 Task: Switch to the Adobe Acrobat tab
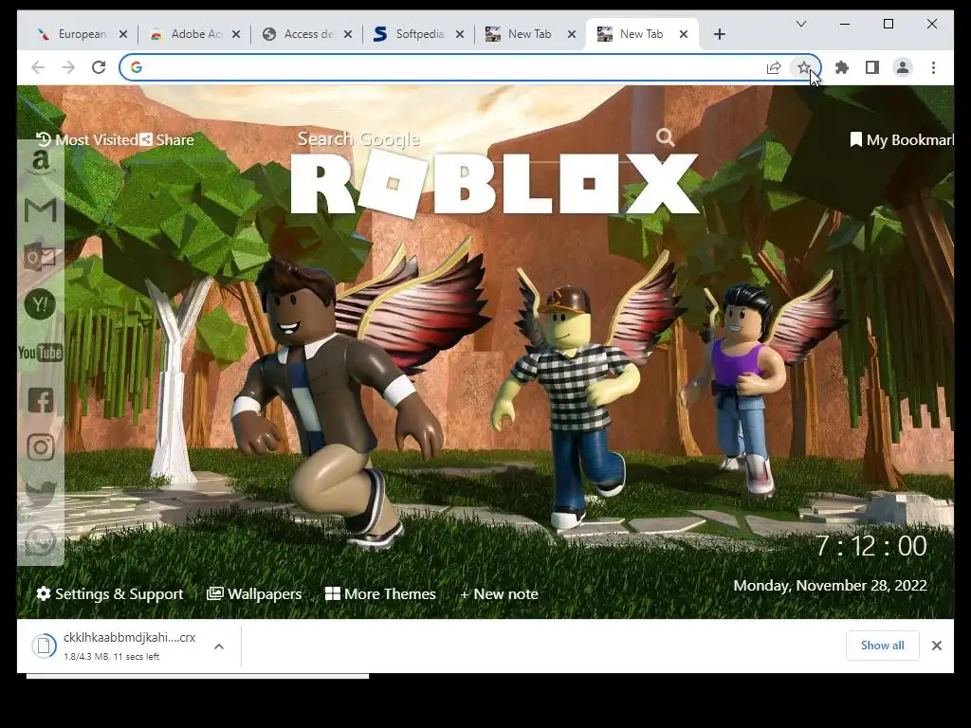[195, 34]
